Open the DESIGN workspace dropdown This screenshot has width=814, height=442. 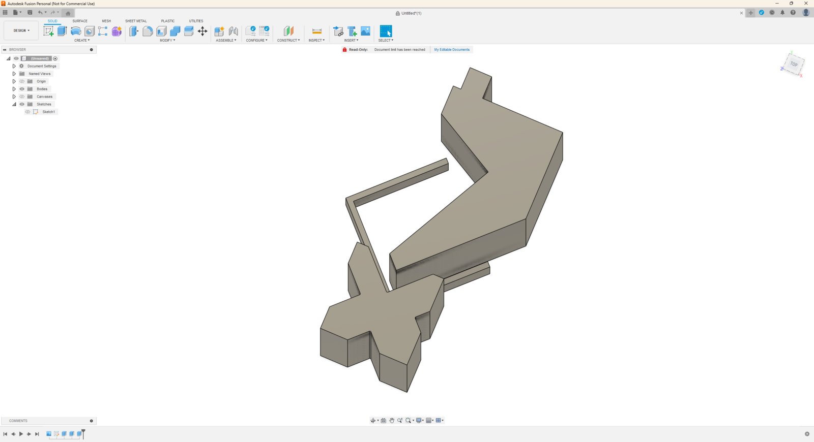pyautogui.click(x=21, y=30)
